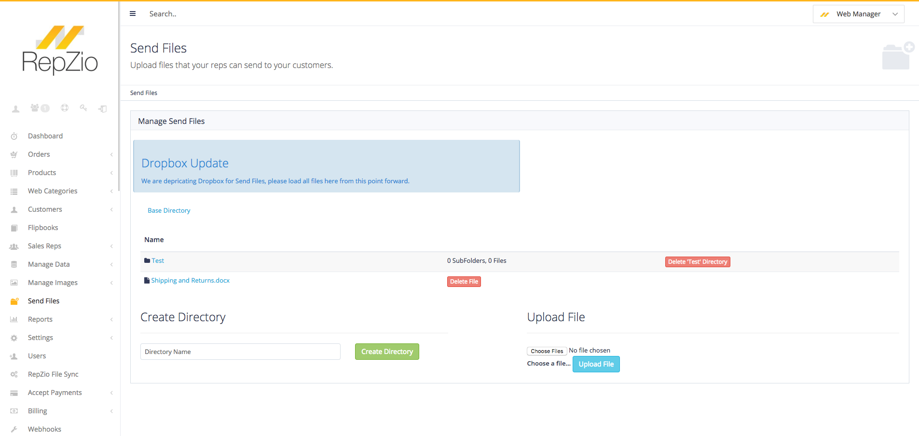The height and width of the screenshot is (436, 919).
Task: Expand the Manage Data menu chevron
Action: pos(111,264)
